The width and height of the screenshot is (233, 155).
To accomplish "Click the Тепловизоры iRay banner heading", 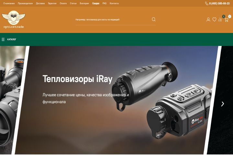I will click(77, 79).
